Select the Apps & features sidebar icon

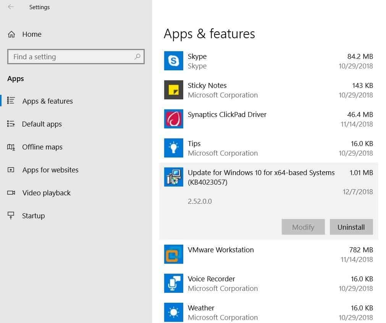click(x=11, y=101)
